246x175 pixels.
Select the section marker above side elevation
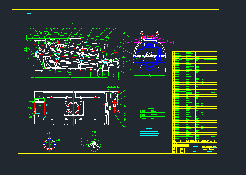[73, 23]
